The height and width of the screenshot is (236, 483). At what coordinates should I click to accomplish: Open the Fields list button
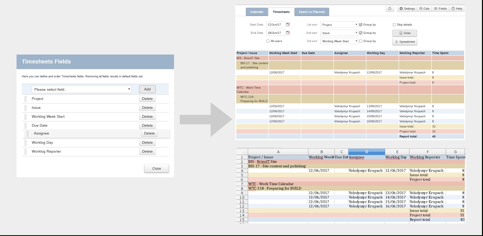[440, 9]
